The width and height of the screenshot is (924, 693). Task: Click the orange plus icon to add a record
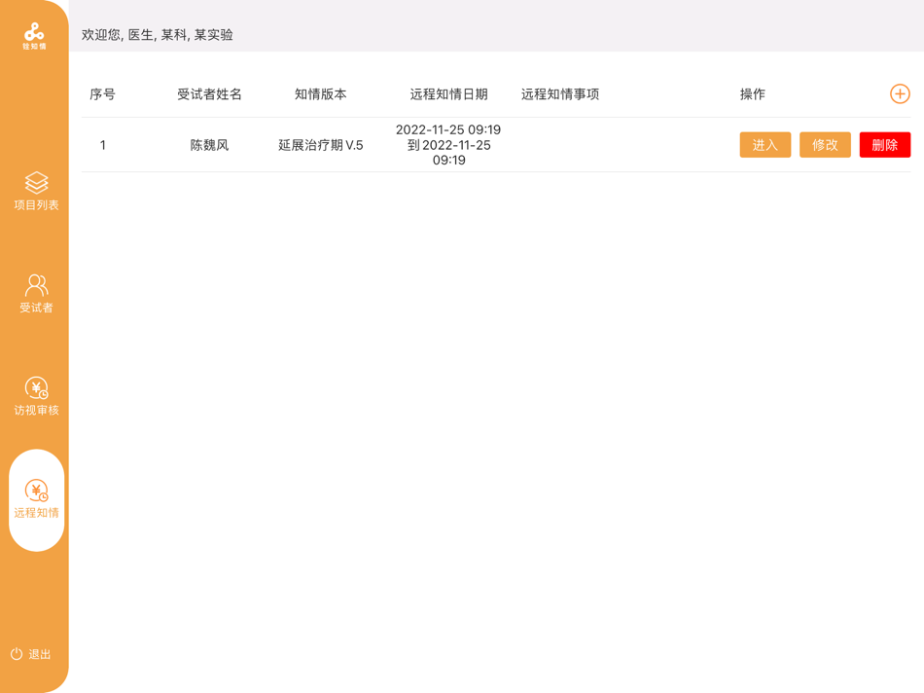click(x=900, y=93)
